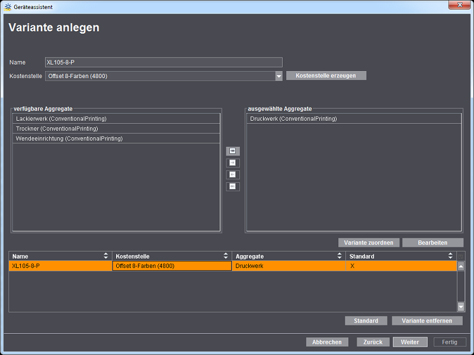Click the sort arrows in Name column header

pyautogui.click(x=106, y=256)
